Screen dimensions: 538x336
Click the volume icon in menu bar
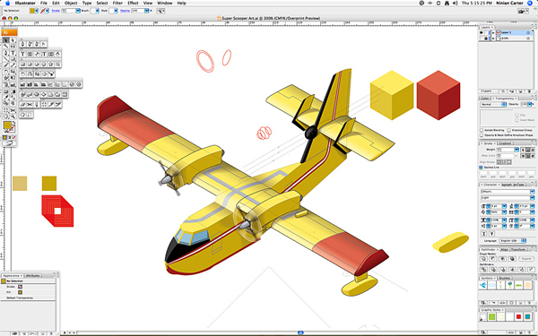[x=456, y=3]
